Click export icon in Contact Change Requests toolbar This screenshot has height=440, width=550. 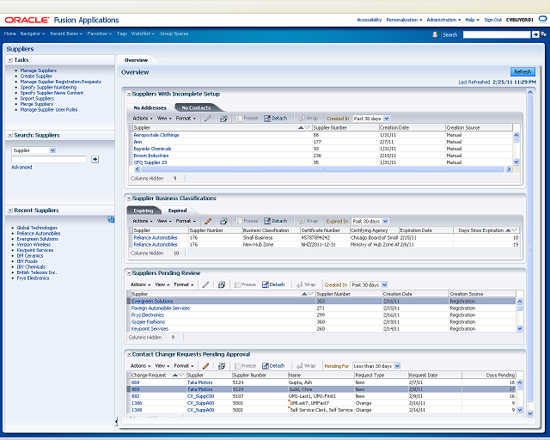pyautogui.click(x=222, y=366)
